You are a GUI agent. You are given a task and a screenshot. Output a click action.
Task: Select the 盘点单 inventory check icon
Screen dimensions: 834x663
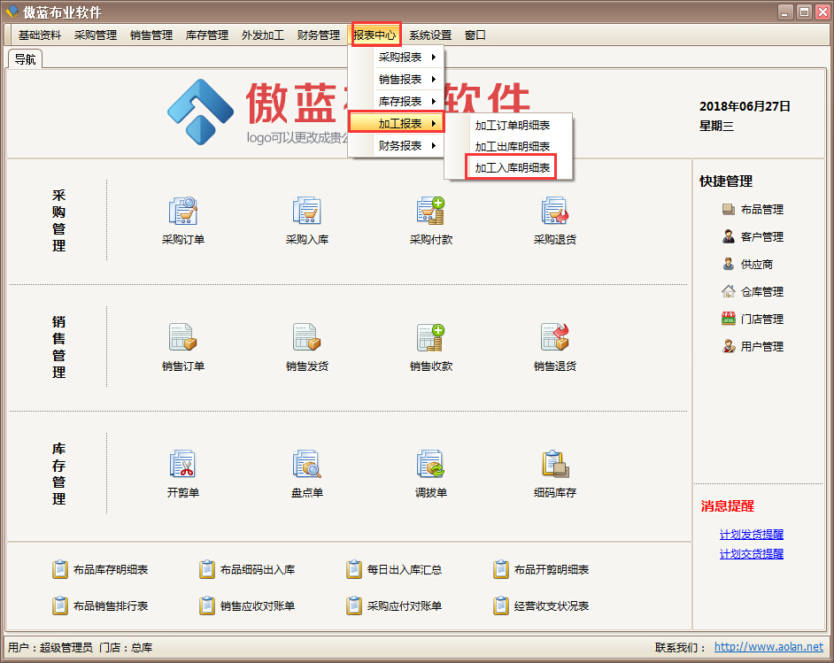pos(306,465)
